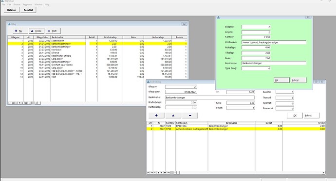
Task: Click the Ny (plus) button in Bilag window
Action: coord(20,31)
